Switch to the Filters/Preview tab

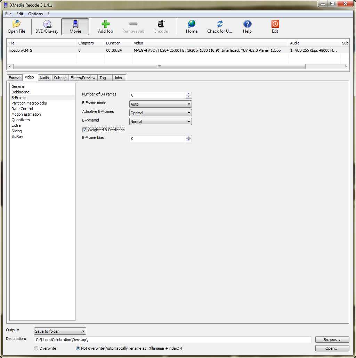pos(83,78)
